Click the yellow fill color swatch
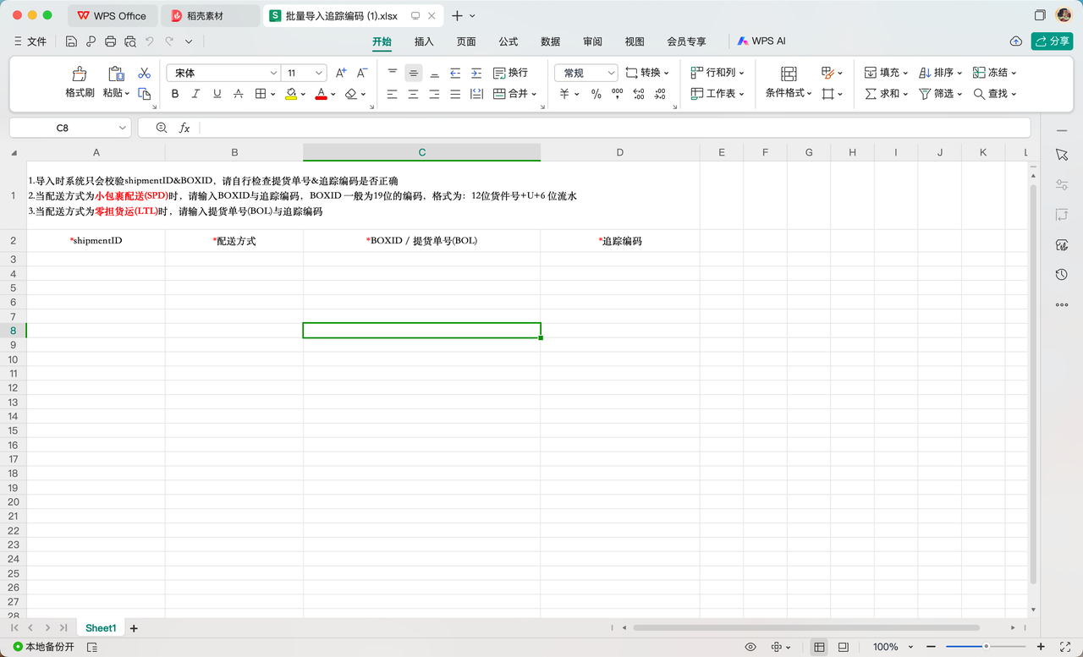This screenshot has width=1083, height=657. [291, 94]
